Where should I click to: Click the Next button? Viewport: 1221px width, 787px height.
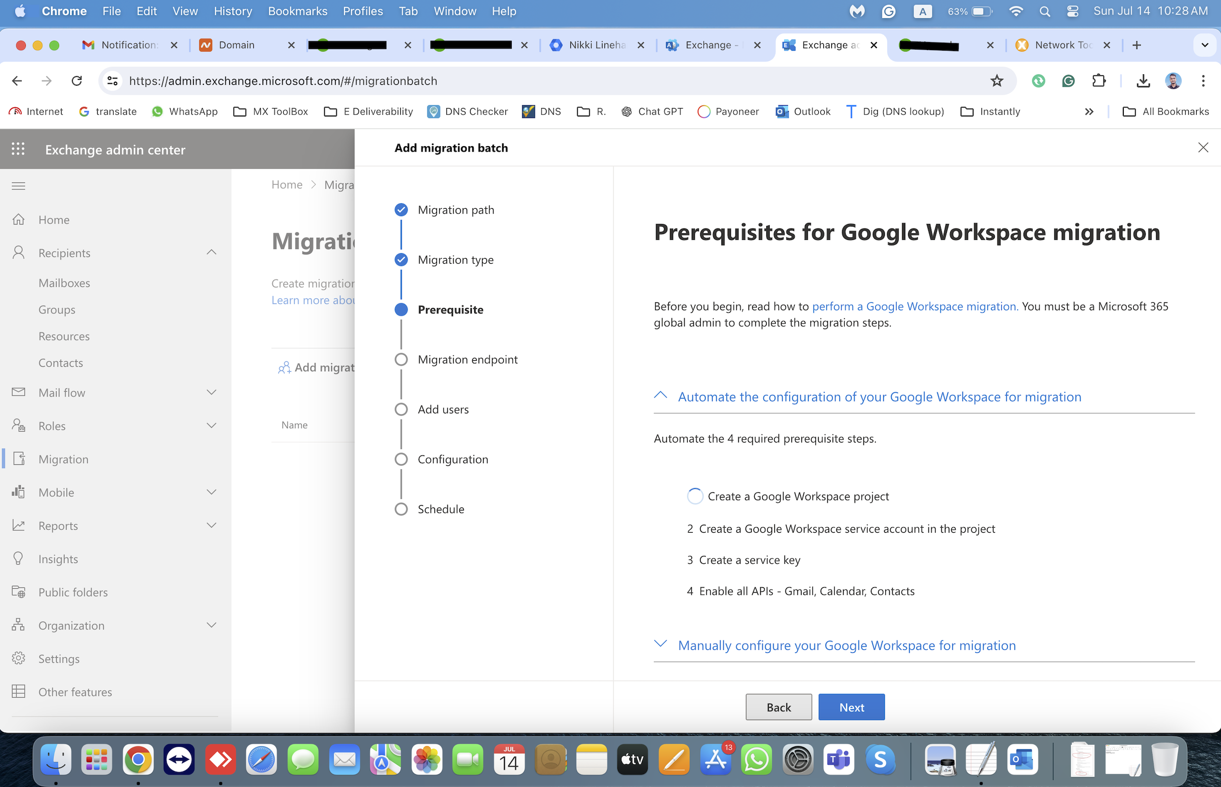point(852,707)
